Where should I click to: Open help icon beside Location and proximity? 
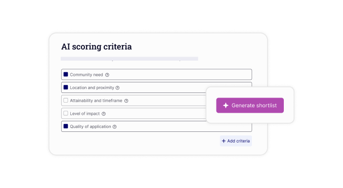(x=117, y=88)
